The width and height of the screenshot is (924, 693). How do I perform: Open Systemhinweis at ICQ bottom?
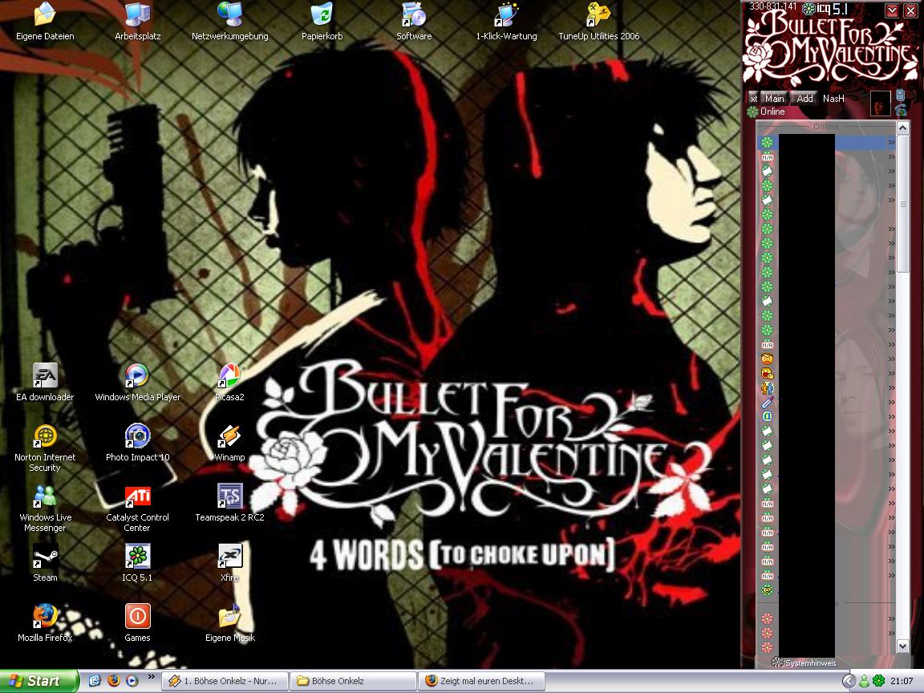(804, 663)
